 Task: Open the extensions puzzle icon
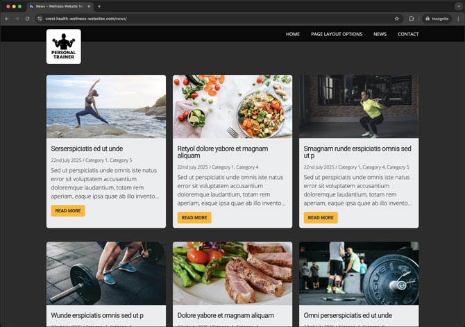(x=412, y=19)
